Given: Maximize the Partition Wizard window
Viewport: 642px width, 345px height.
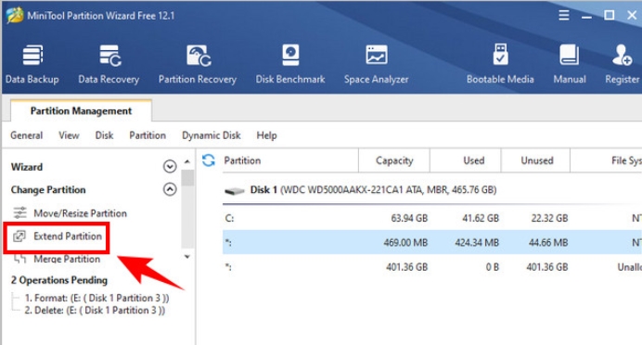Looking at the screenshot, I should (x=609, y=16).
